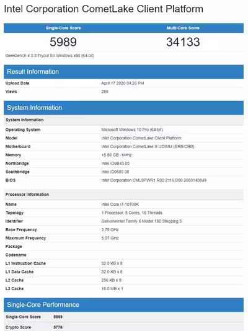Click the Upload Date value April 17 2020
Image resolution: width=248 pixels, height=331 pixels.
pos(123,83)
